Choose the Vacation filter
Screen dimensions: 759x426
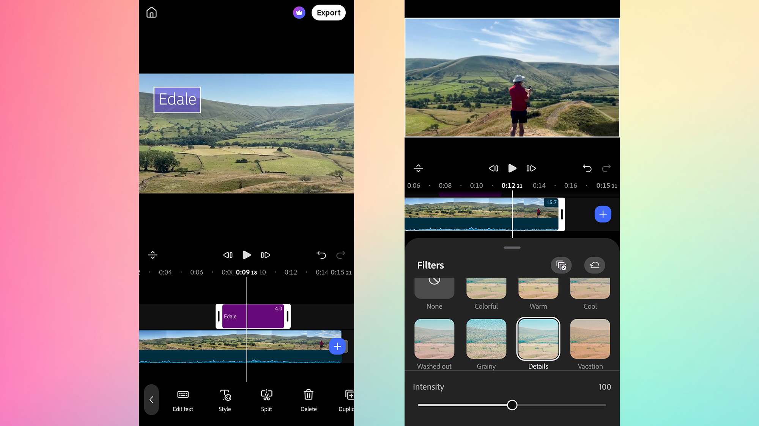pyautogui.click(x=590, y=344)
